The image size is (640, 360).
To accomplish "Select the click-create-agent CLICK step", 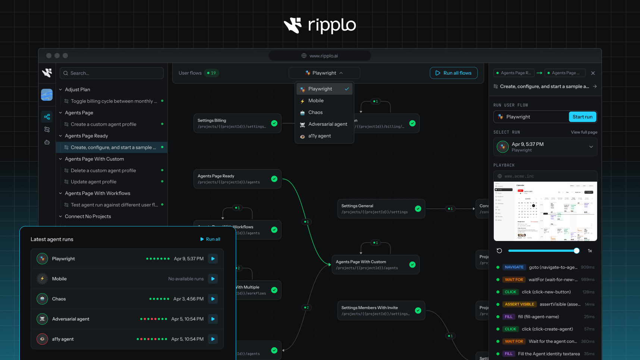I will [x=545, y=329].
